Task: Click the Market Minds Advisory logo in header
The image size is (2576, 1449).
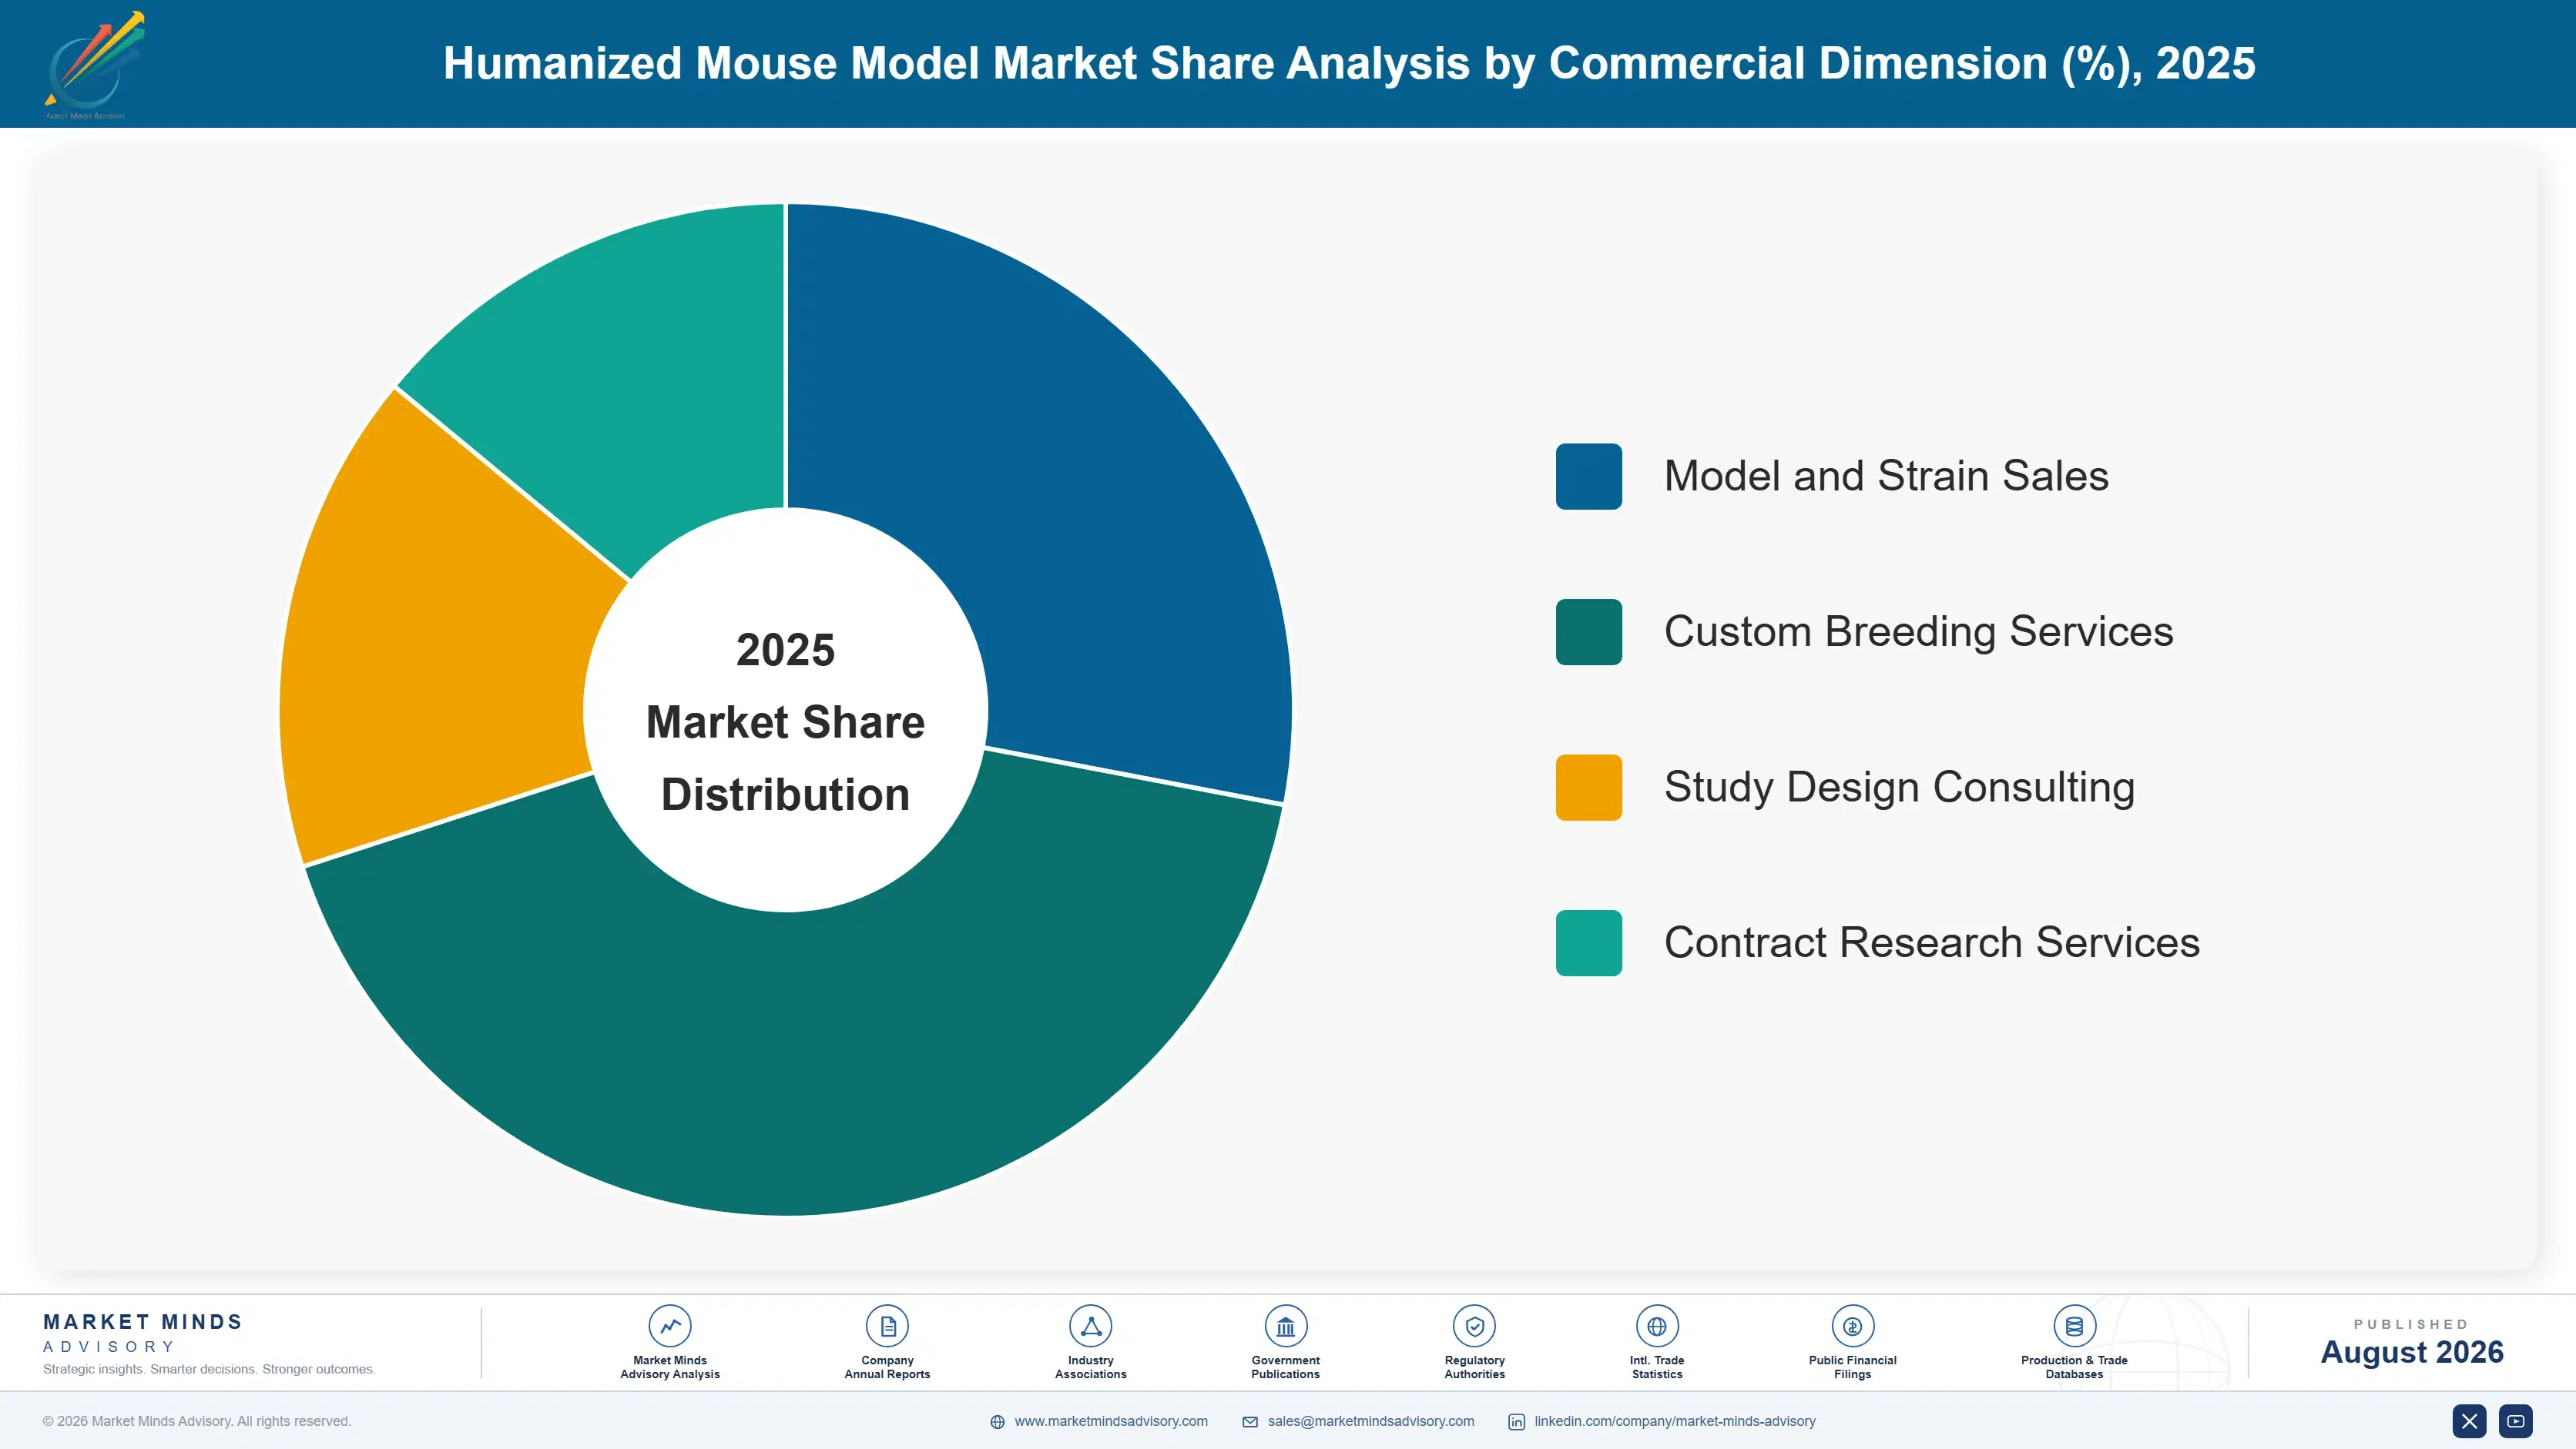Action: tap(94, 65)
